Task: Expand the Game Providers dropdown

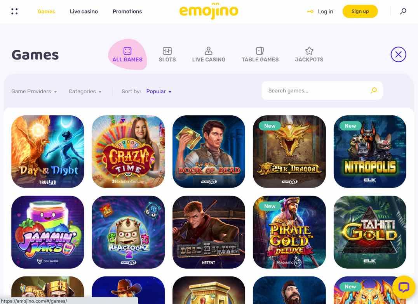Action: tap(34, 91)
